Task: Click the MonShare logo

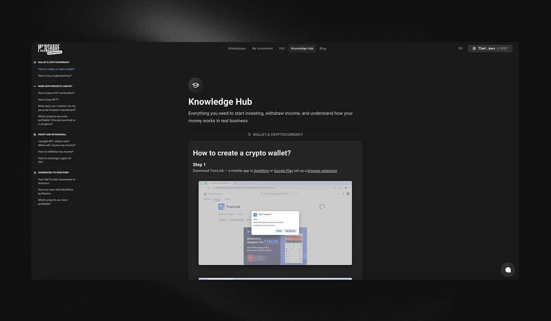Action: coord(50,49)
